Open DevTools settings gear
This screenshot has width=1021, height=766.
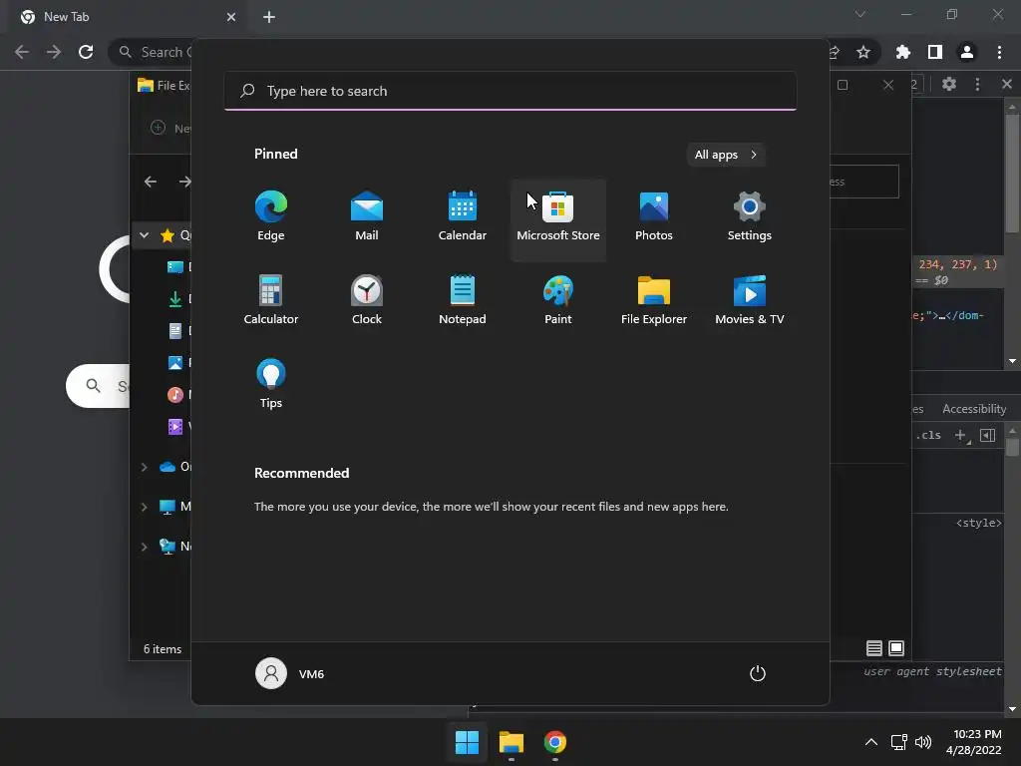(x=949, y=84)
